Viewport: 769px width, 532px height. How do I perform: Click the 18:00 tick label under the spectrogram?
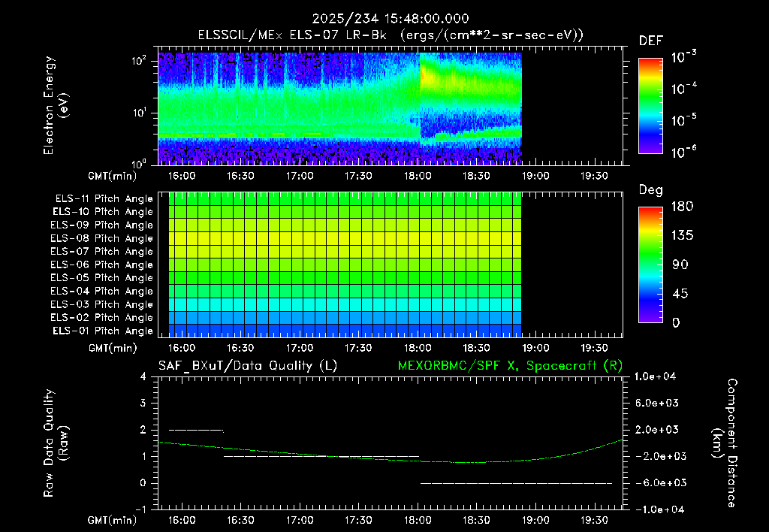click(x=418, y=176)
